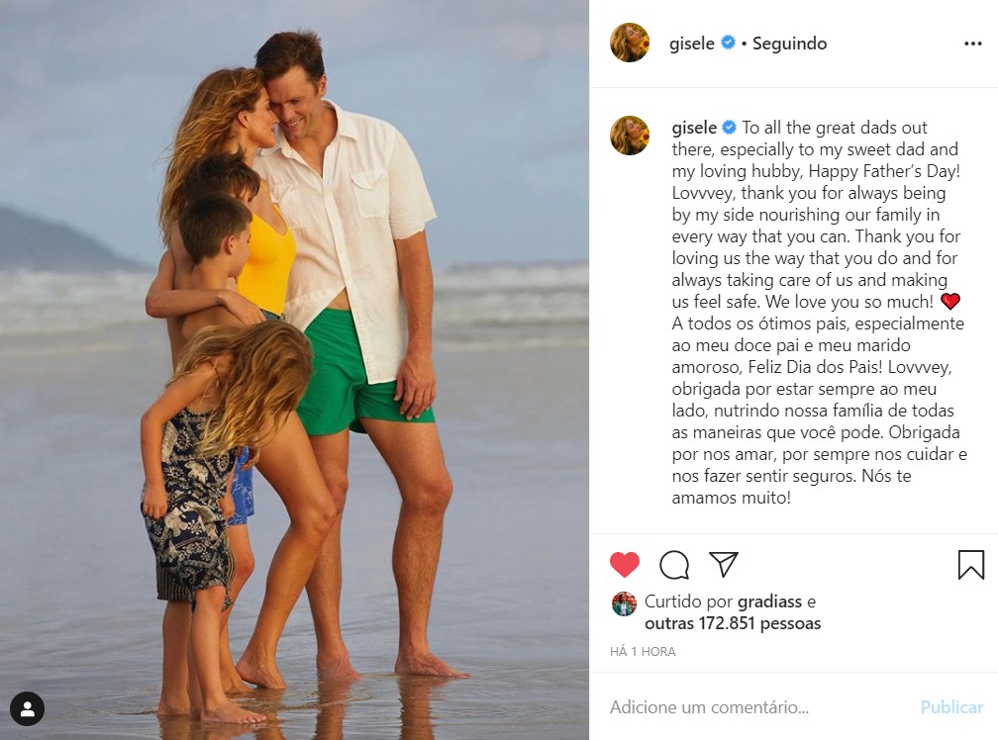Open comments with the speech bubble icon

(x=674, y=565)
